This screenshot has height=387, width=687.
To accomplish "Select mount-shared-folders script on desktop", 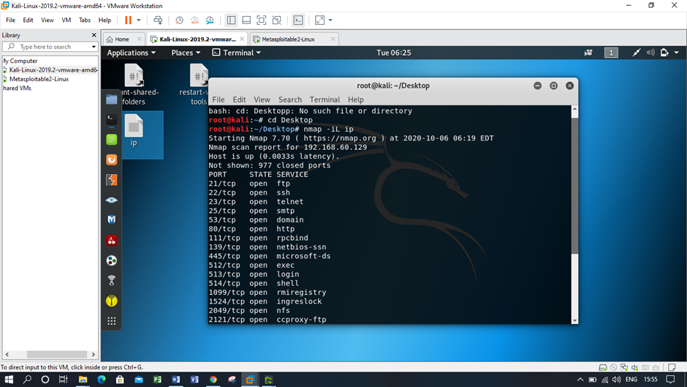I will [x=134, y=85].
